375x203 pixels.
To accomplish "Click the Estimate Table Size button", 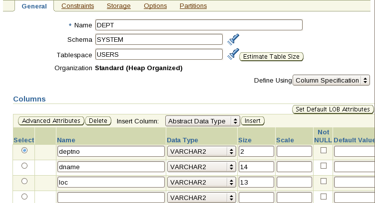I will 272,57.
